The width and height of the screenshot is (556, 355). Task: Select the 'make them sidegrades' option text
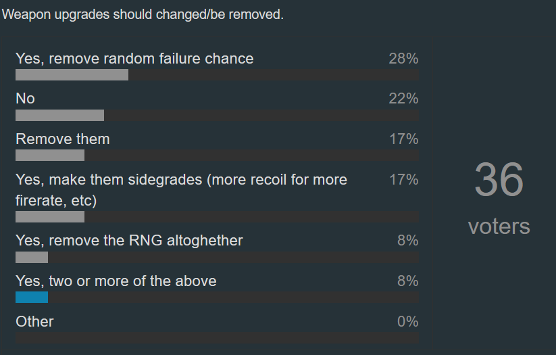181,190
